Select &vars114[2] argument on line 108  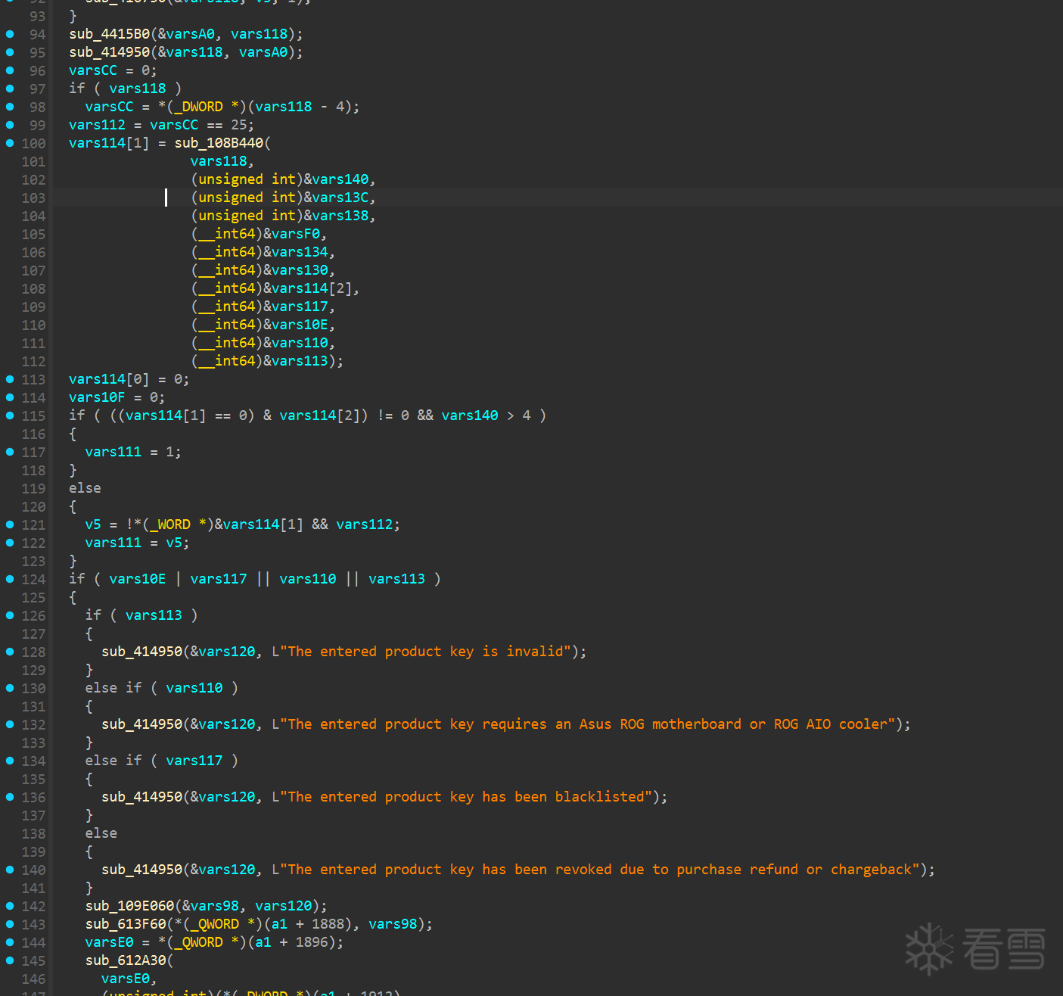[308, 288]
